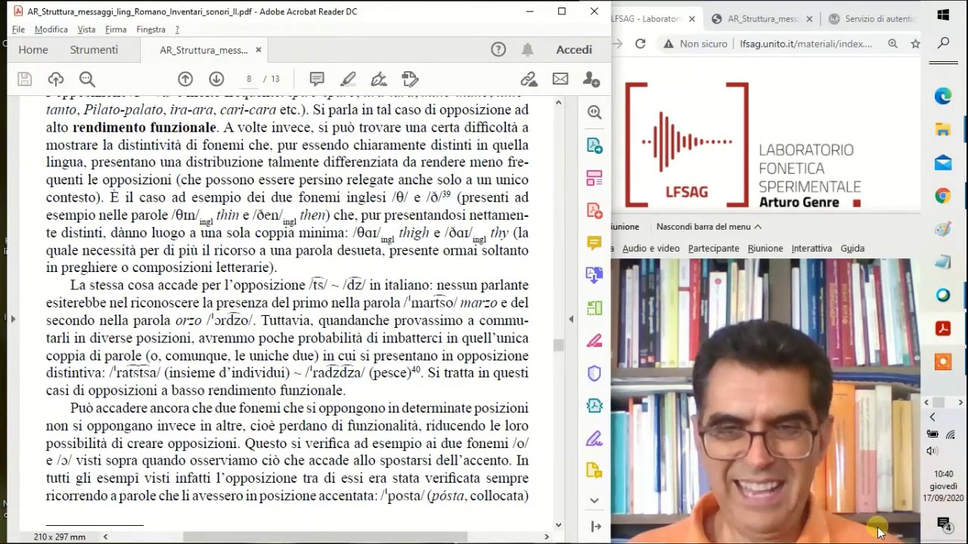Close the LFSAG browser tab

tap(691, 19)
